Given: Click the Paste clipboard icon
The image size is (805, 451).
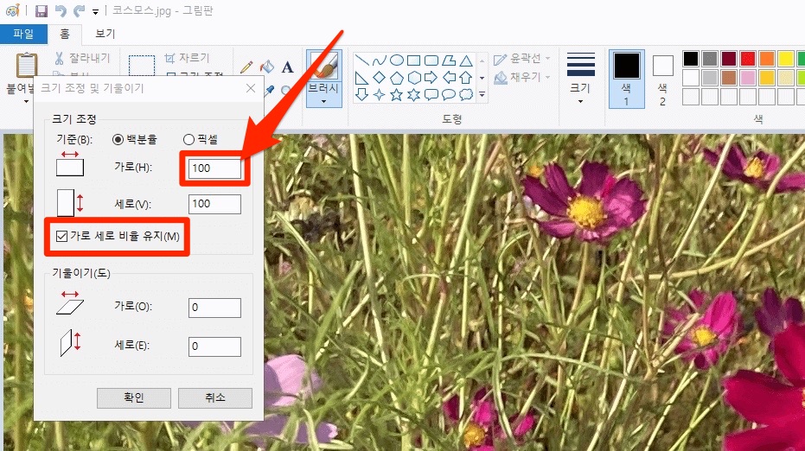Looking at the screenshot, I should [x=26, y=66].
